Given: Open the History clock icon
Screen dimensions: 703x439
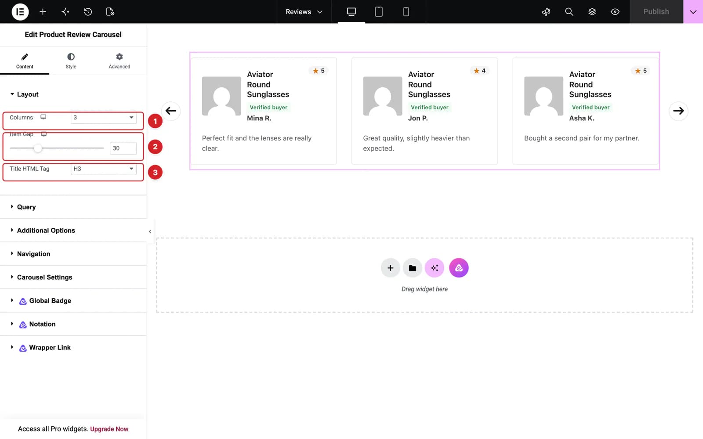Looking at the screenshot, I should (88, 12).
